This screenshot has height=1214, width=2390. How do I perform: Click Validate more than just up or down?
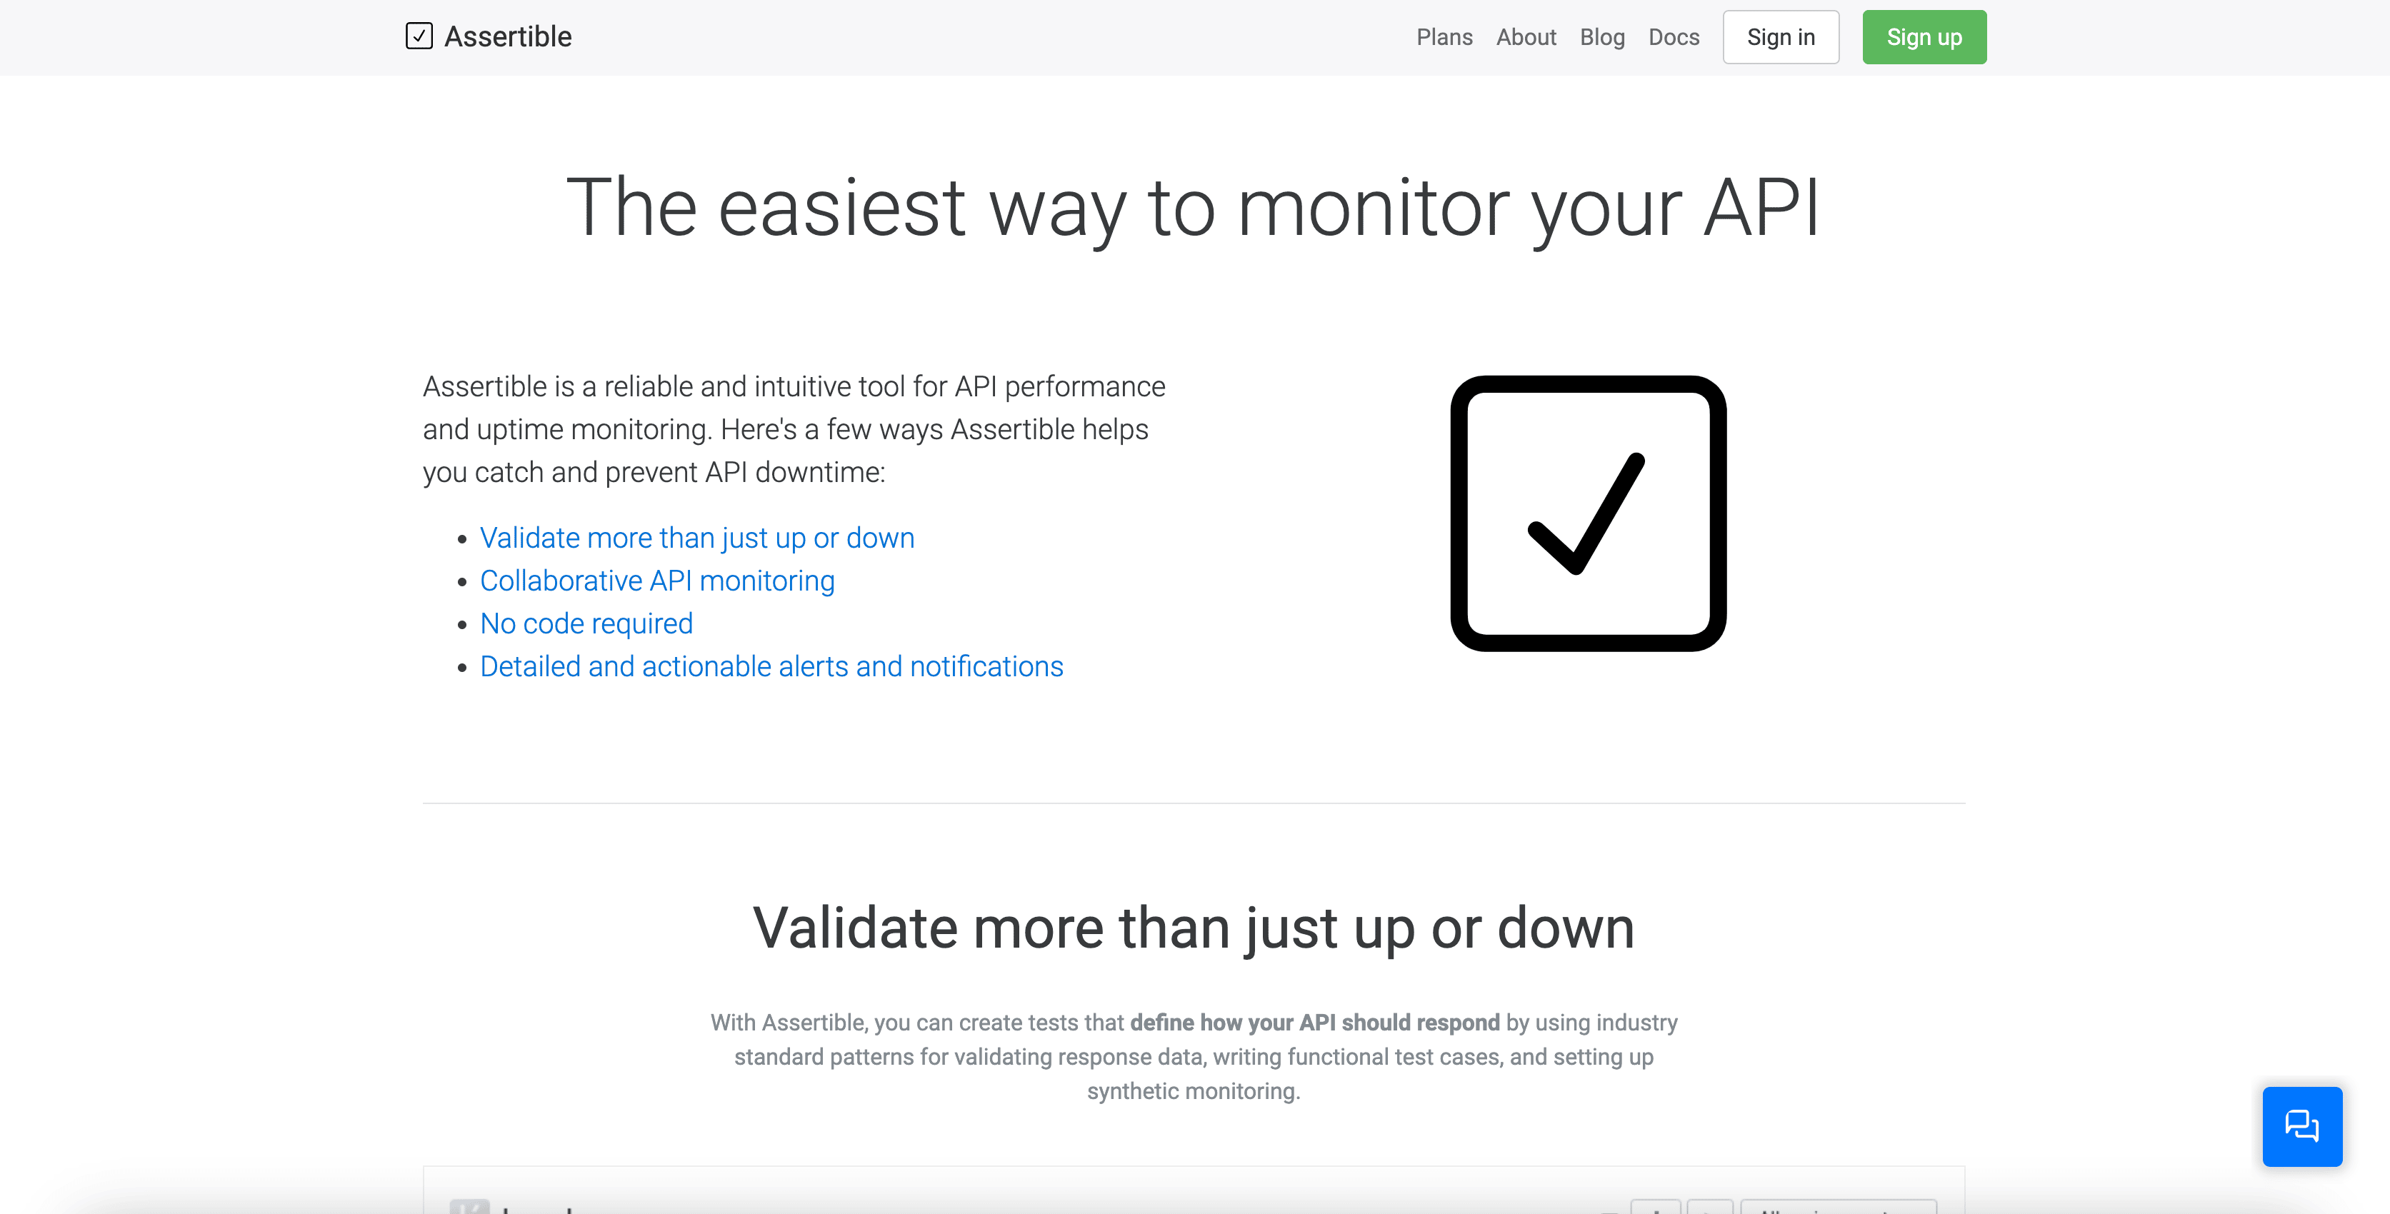(x=696, y=537)
